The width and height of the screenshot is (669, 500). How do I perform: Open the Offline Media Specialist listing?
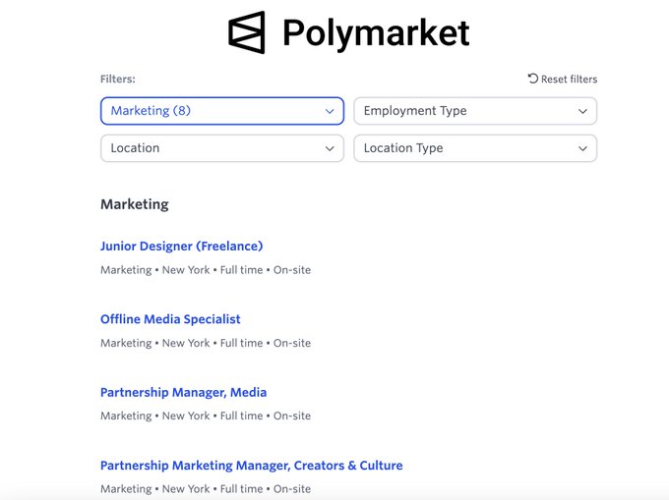(170, 319)
